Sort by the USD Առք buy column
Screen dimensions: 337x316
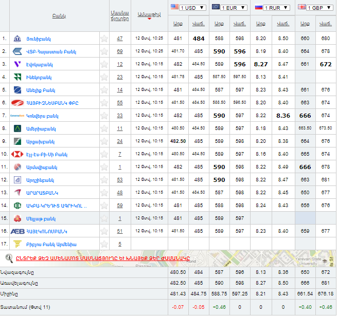pyautogui.click(x=178, y=24)
